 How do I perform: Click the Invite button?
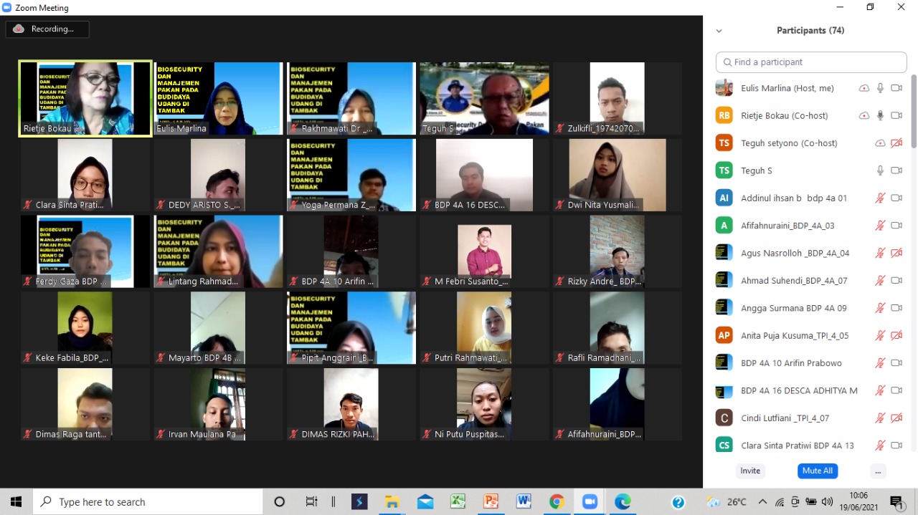click(x=750, y=471)
